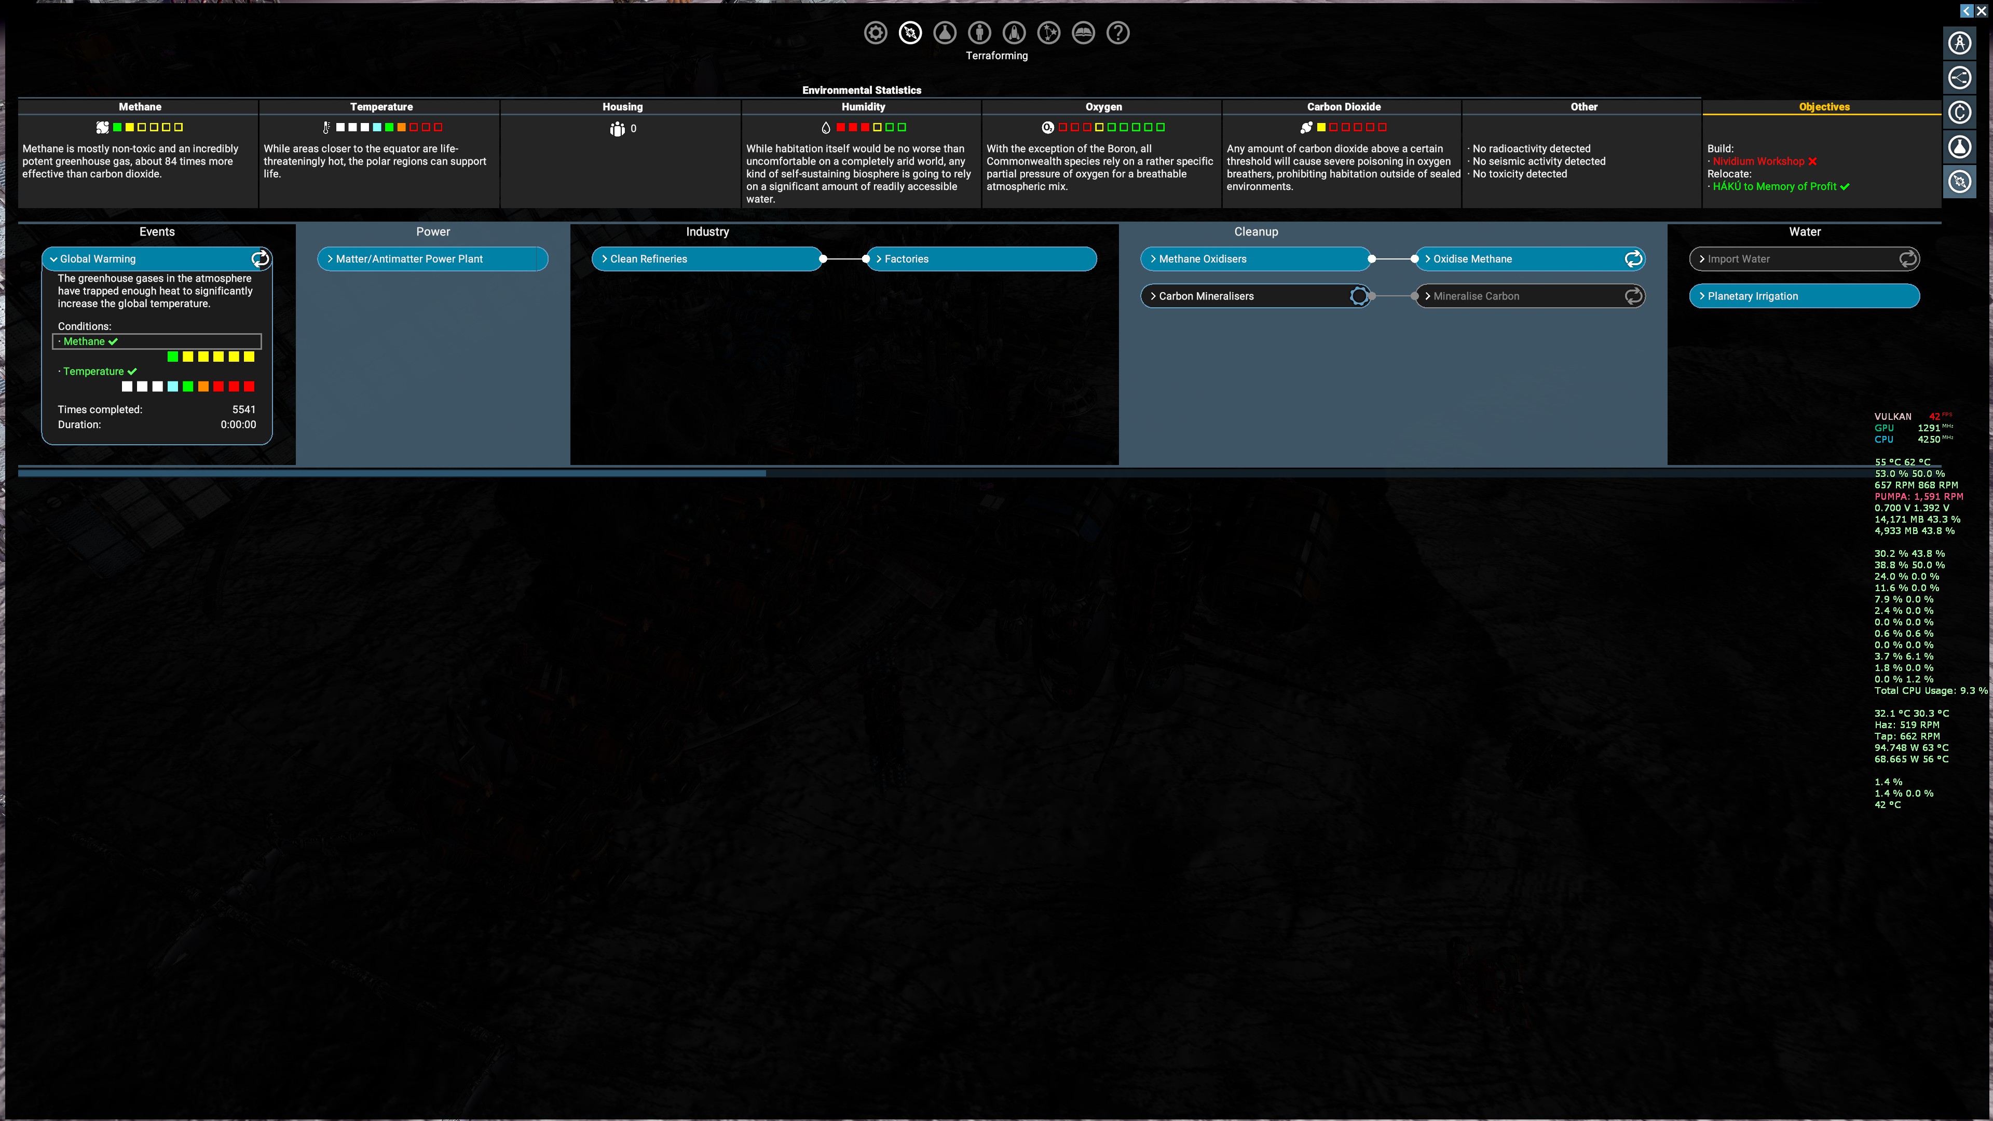Open the research flask icon in right sidebar
1993x1121 pixels.
tap(1959, 147)
